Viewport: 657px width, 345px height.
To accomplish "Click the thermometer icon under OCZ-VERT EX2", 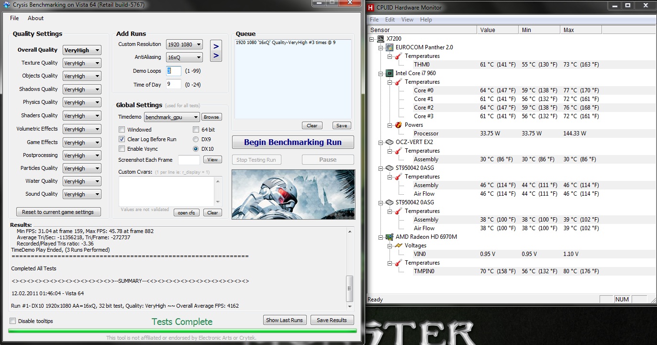I will [399, 151].
